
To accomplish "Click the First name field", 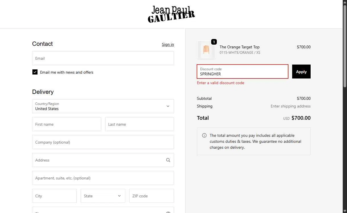I will pyautogui.click(x=67, y=124).
